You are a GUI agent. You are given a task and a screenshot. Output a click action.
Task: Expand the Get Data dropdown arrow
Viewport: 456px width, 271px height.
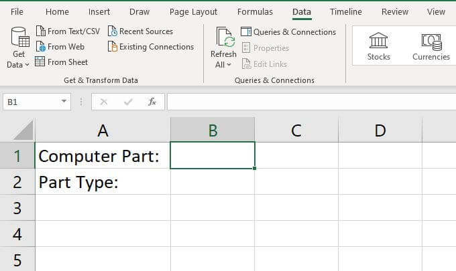point(27,65)
